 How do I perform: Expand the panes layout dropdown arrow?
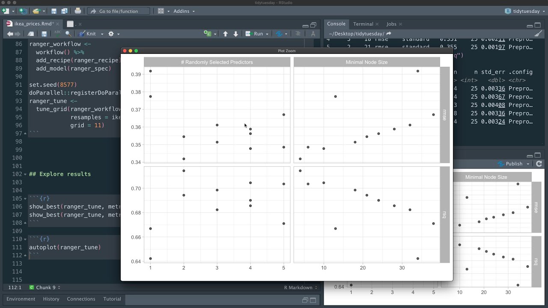(168, 11)
